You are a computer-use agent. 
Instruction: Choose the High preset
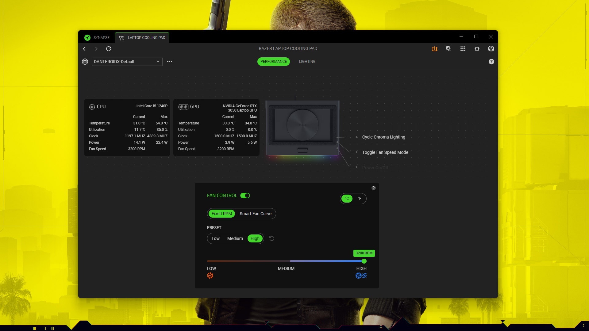click(x=255, y=238)
